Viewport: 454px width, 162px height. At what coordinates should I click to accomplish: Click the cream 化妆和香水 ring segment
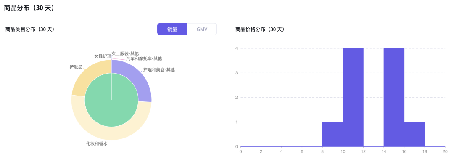pos(111,134)
